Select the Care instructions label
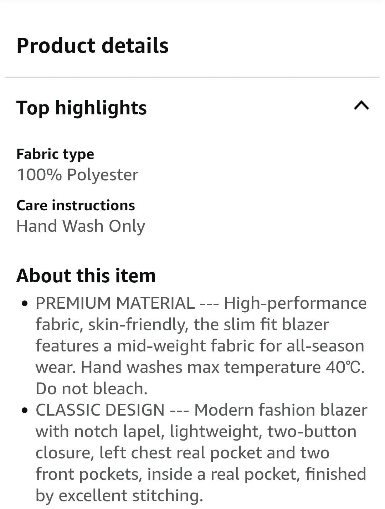Screen dimensions: 385x509 point(76,205)
